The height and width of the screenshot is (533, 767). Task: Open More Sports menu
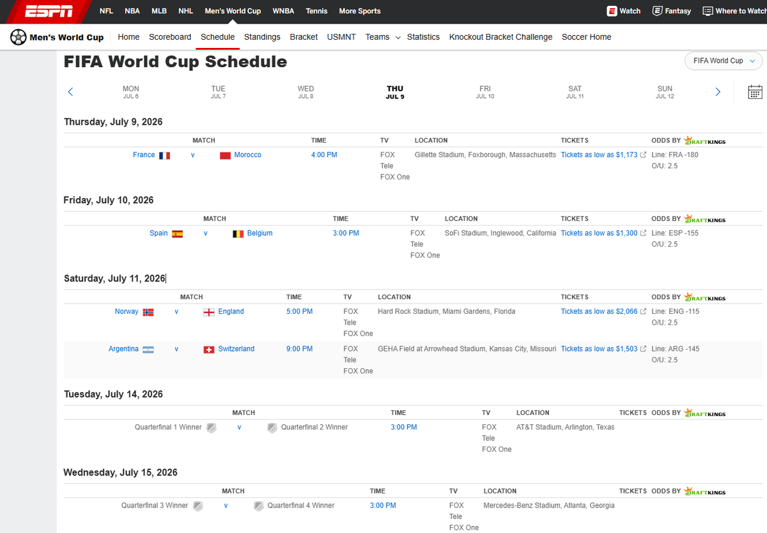359,11
